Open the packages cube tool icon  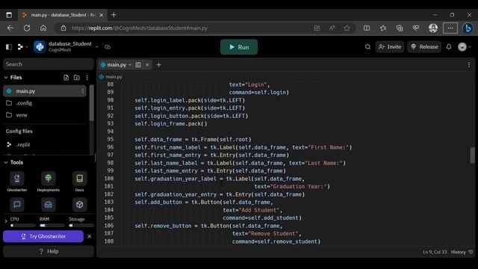click(x=80, y=205)
